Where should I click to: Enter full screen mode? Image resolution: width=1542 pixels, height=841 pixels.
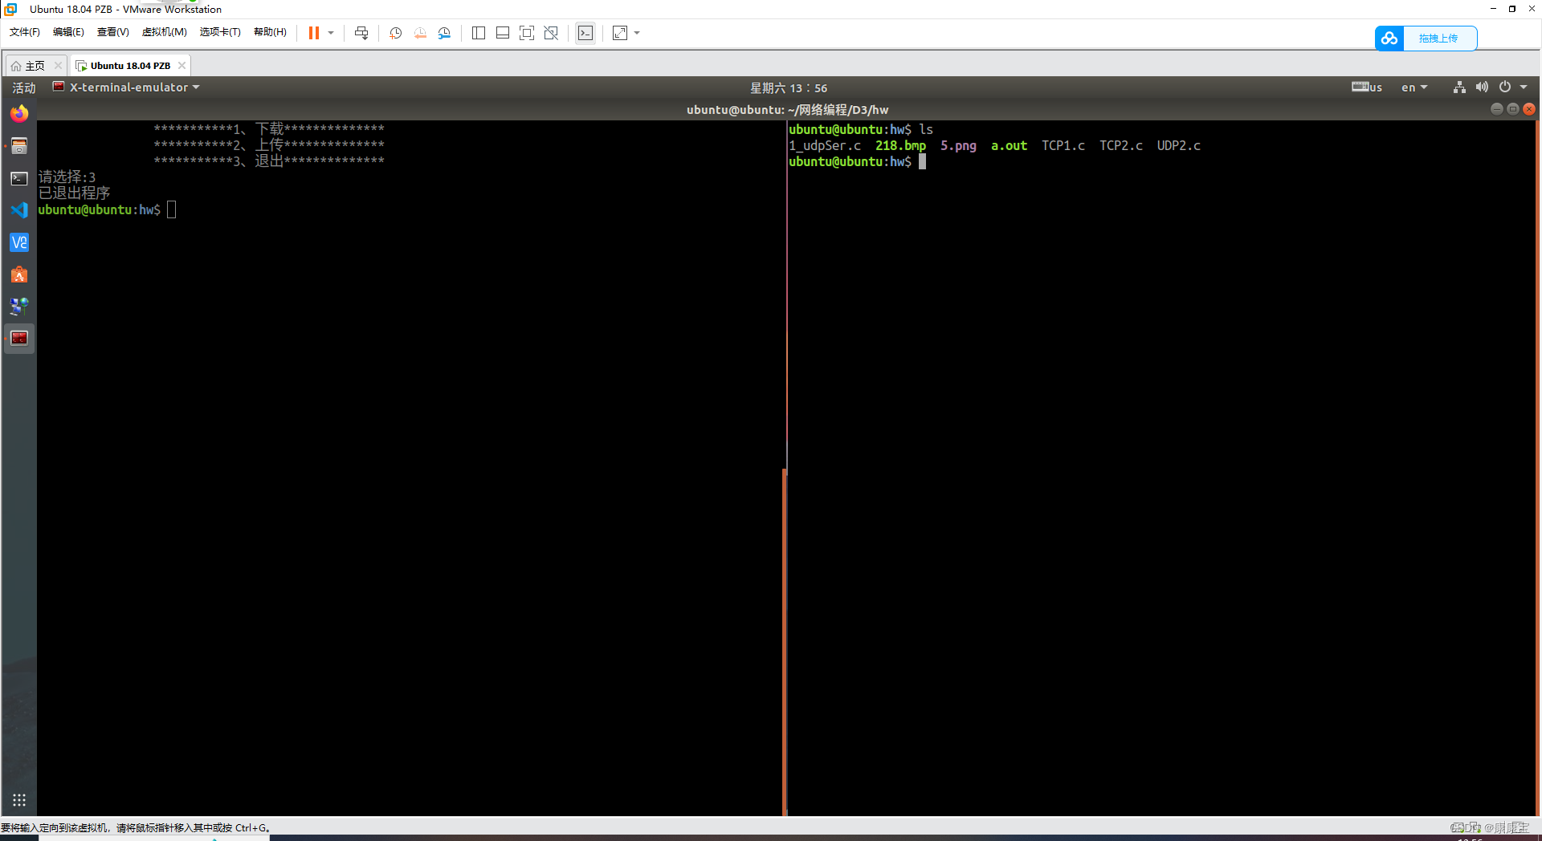click(527, 33)
